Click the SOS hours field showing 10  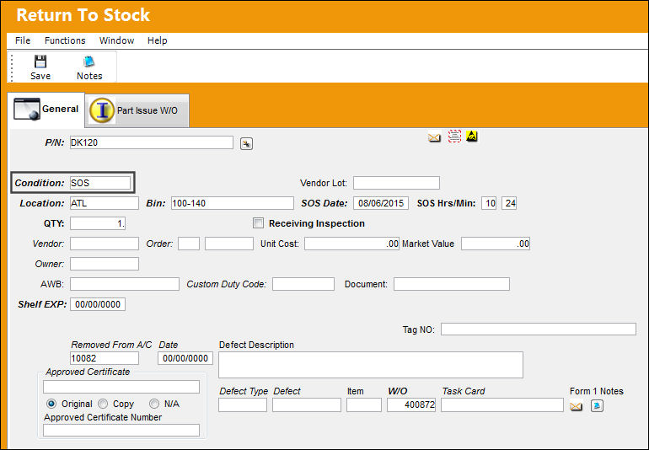point(489,203)
